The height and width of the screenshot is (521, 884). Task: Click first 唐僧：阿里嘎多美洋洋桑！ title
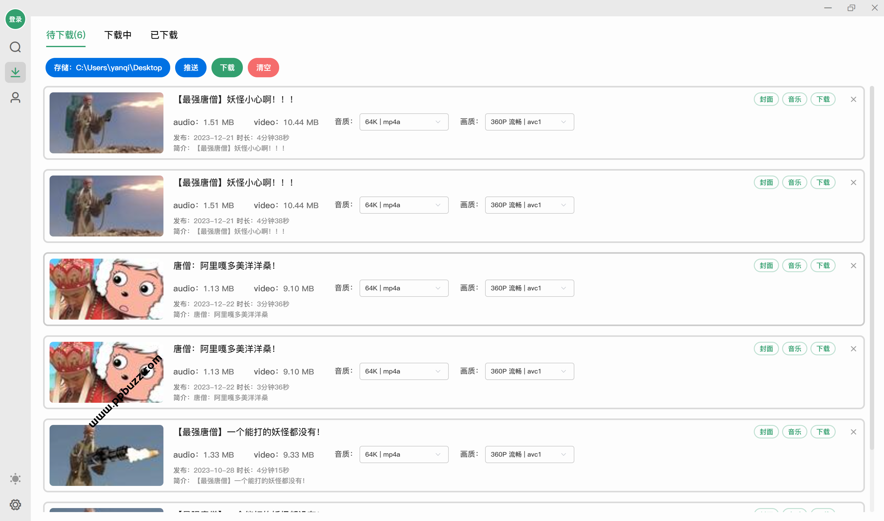click(x=224, y=266)
